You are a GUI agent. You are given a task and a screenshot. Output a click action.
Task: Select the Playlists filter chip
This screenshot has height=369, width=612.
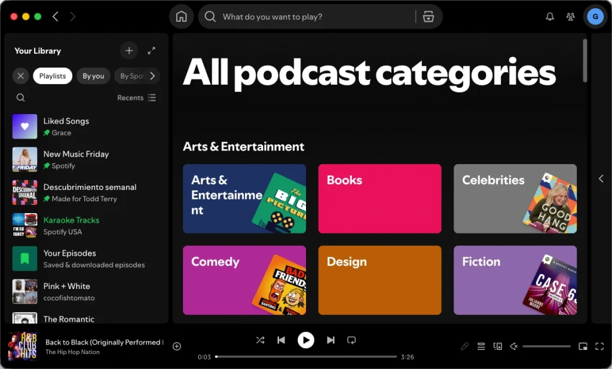coord(53,76)
